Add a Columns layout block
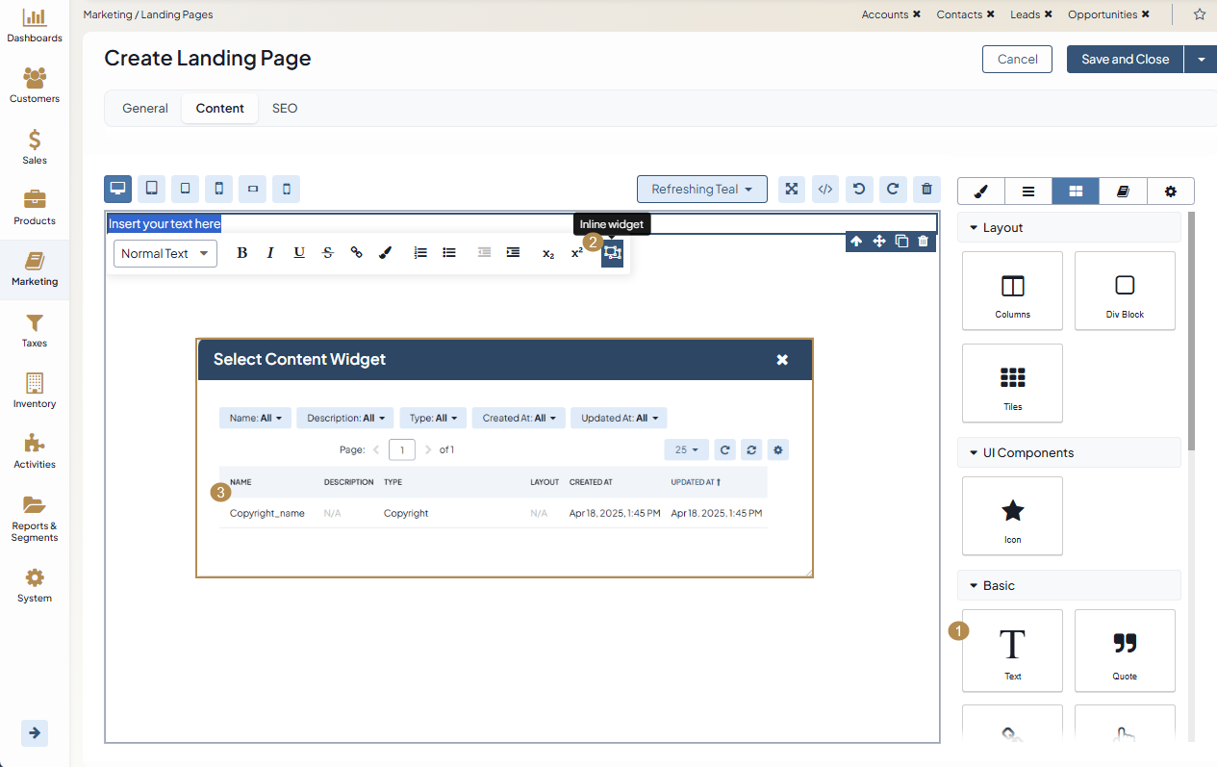The image size is (1217, 767). [1012, 291]
